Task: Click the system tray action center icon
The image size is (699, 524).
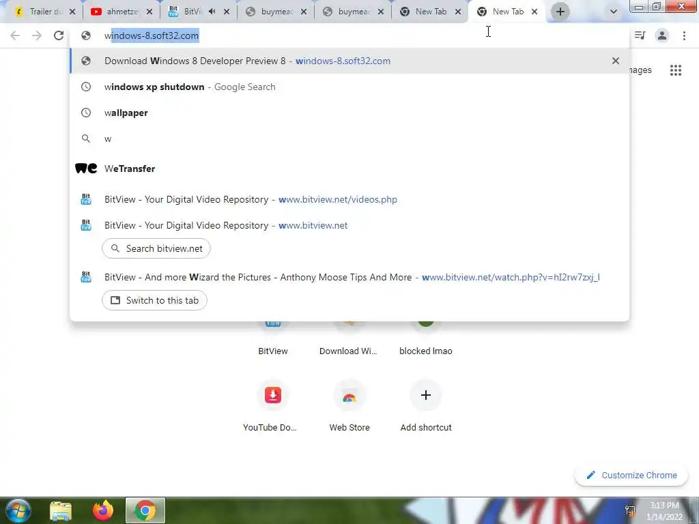Action: (630, 510)
